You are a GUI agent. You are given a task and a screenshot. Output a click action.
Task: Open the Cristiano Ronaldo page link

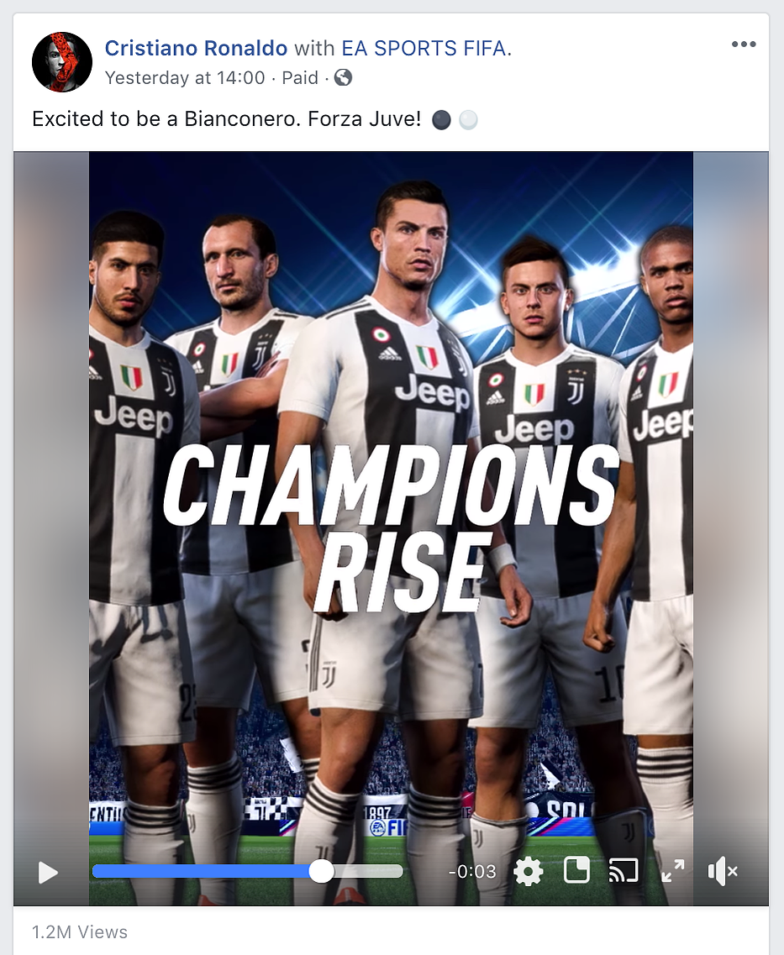[x=196, y=48]
